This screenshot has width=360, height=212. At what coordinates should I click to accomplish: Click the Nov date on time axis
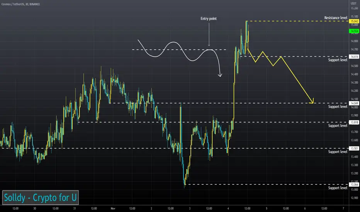(113, 208)
